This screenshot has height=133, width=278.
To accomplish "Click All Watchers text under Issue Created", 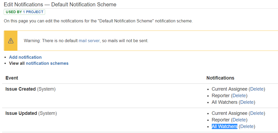I will 224,102.
